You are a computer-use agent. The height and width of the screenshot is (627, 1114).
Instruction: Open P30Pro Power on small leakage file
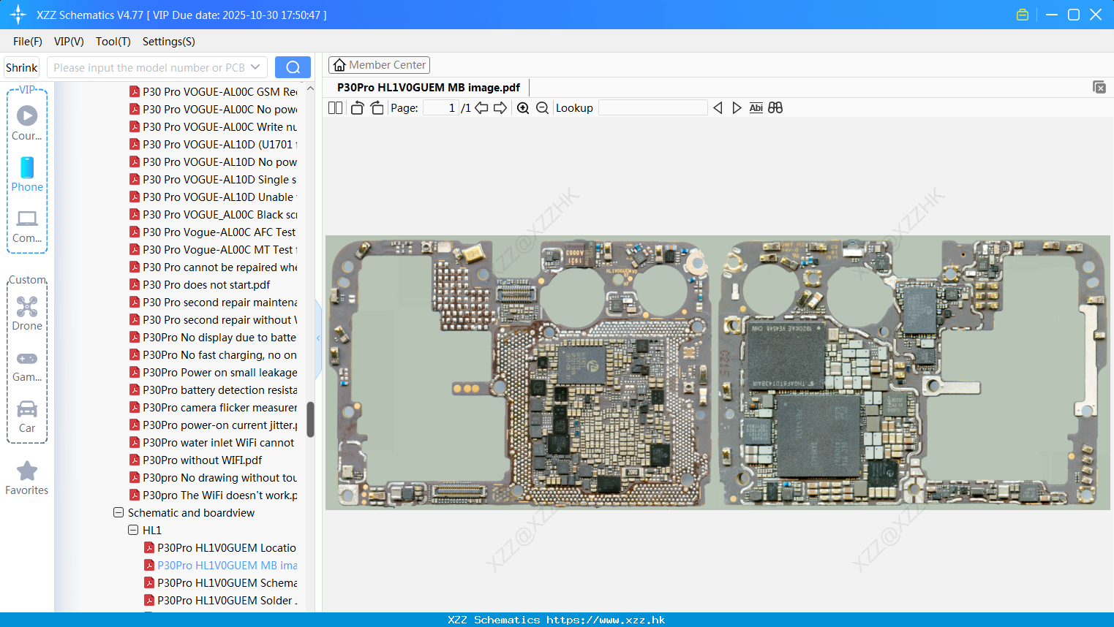[x=214, y=373]
